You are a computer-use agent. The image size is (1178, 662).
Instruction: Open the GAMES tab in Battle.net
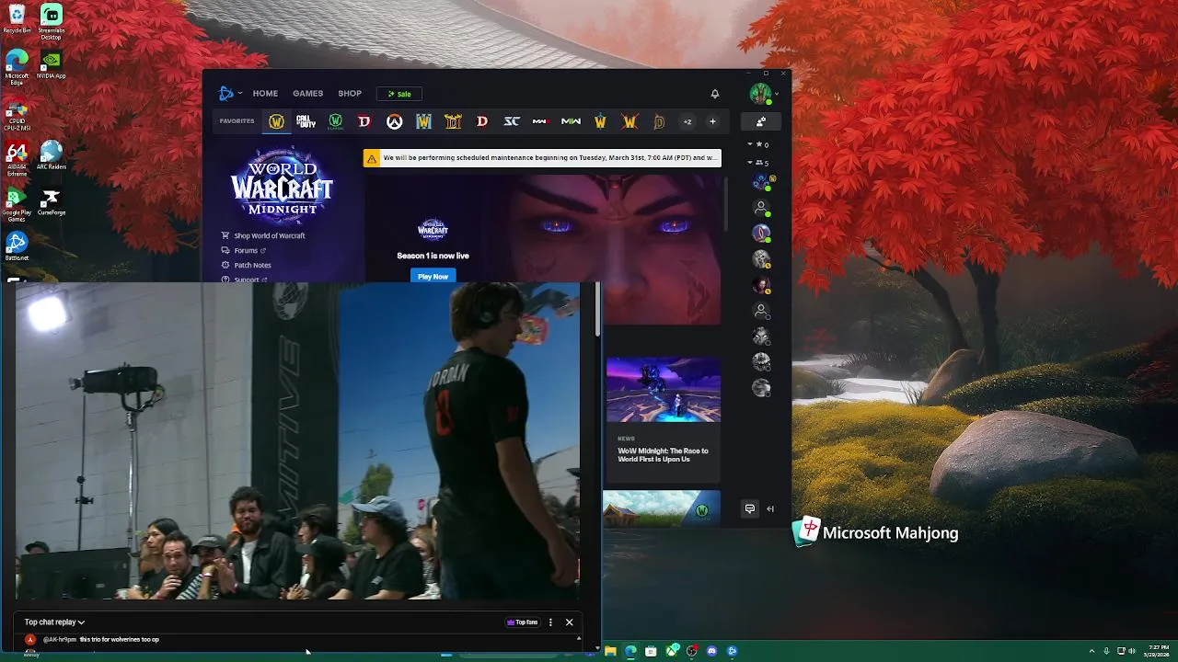point(307,93)
